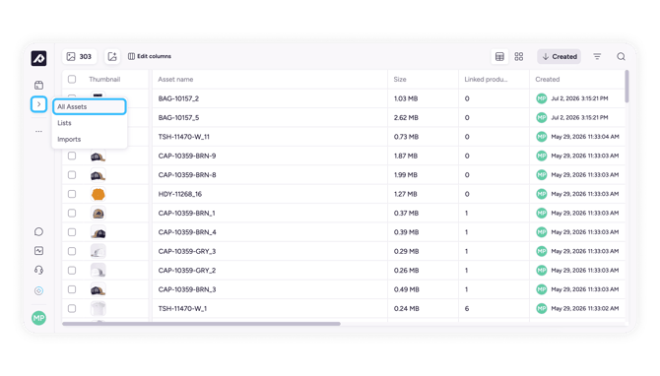Image resolution: width=660 pixels, height=376 pixels.
Task: Click the vertical scrollbar on the right
Action: pos(627,87)
